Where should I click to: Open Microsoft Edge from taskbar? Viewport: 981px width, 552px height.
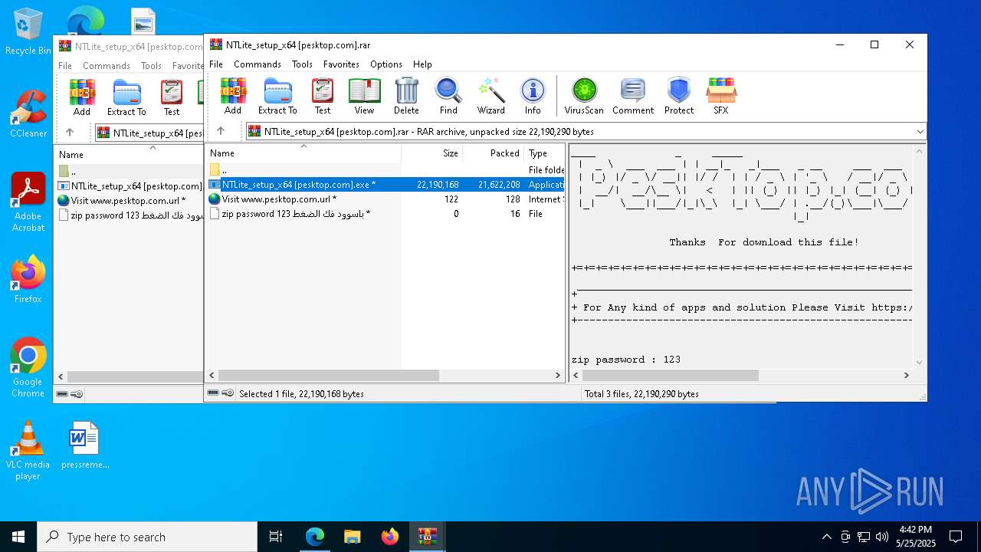(315, 537)
